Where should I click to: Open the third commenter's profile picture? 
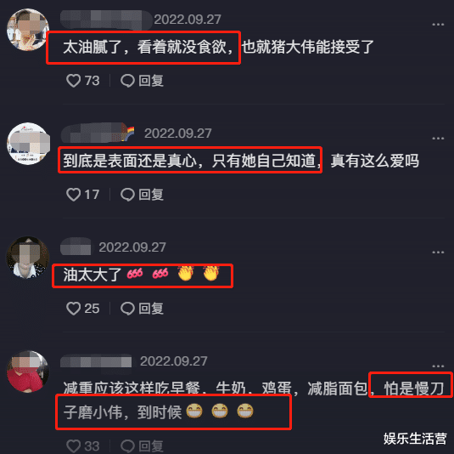coord(28,258)
